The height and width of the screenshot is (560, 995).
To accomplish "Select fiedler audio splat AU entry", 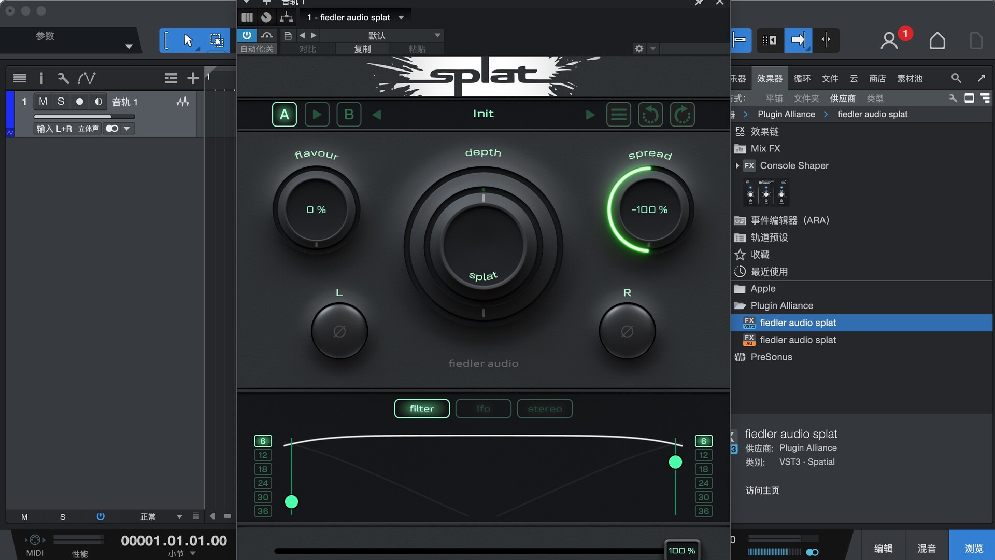I will coord(798,340).
